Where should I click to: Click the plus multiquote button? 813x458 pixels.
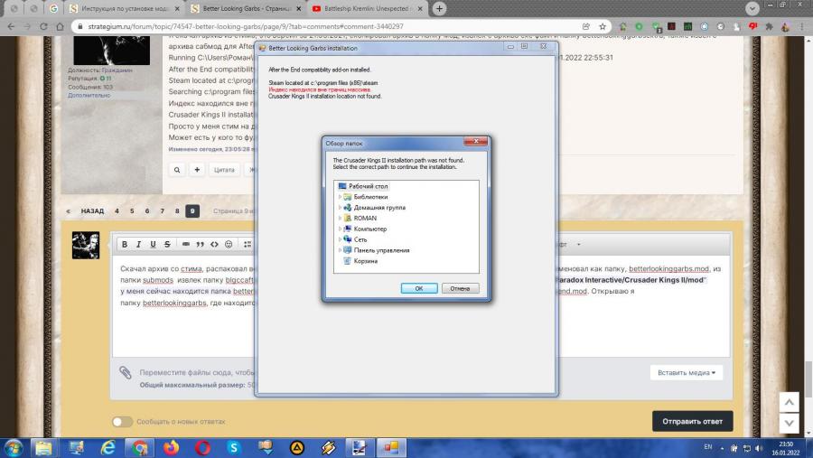[197, 170]
